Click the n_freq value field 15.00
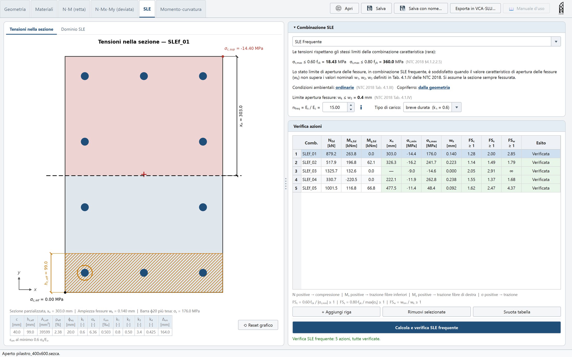The width and height of the screenshot is (572, 357). pos(335,107)
